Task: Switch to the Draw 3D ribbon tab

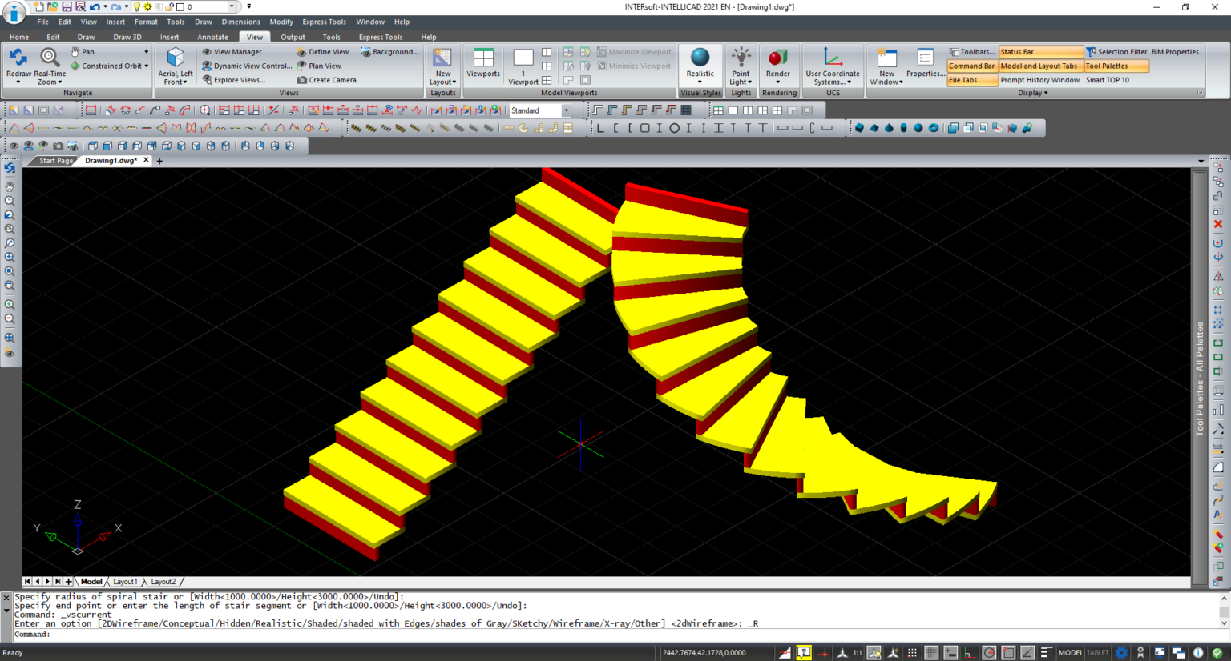Action: (x=127, y=37)
